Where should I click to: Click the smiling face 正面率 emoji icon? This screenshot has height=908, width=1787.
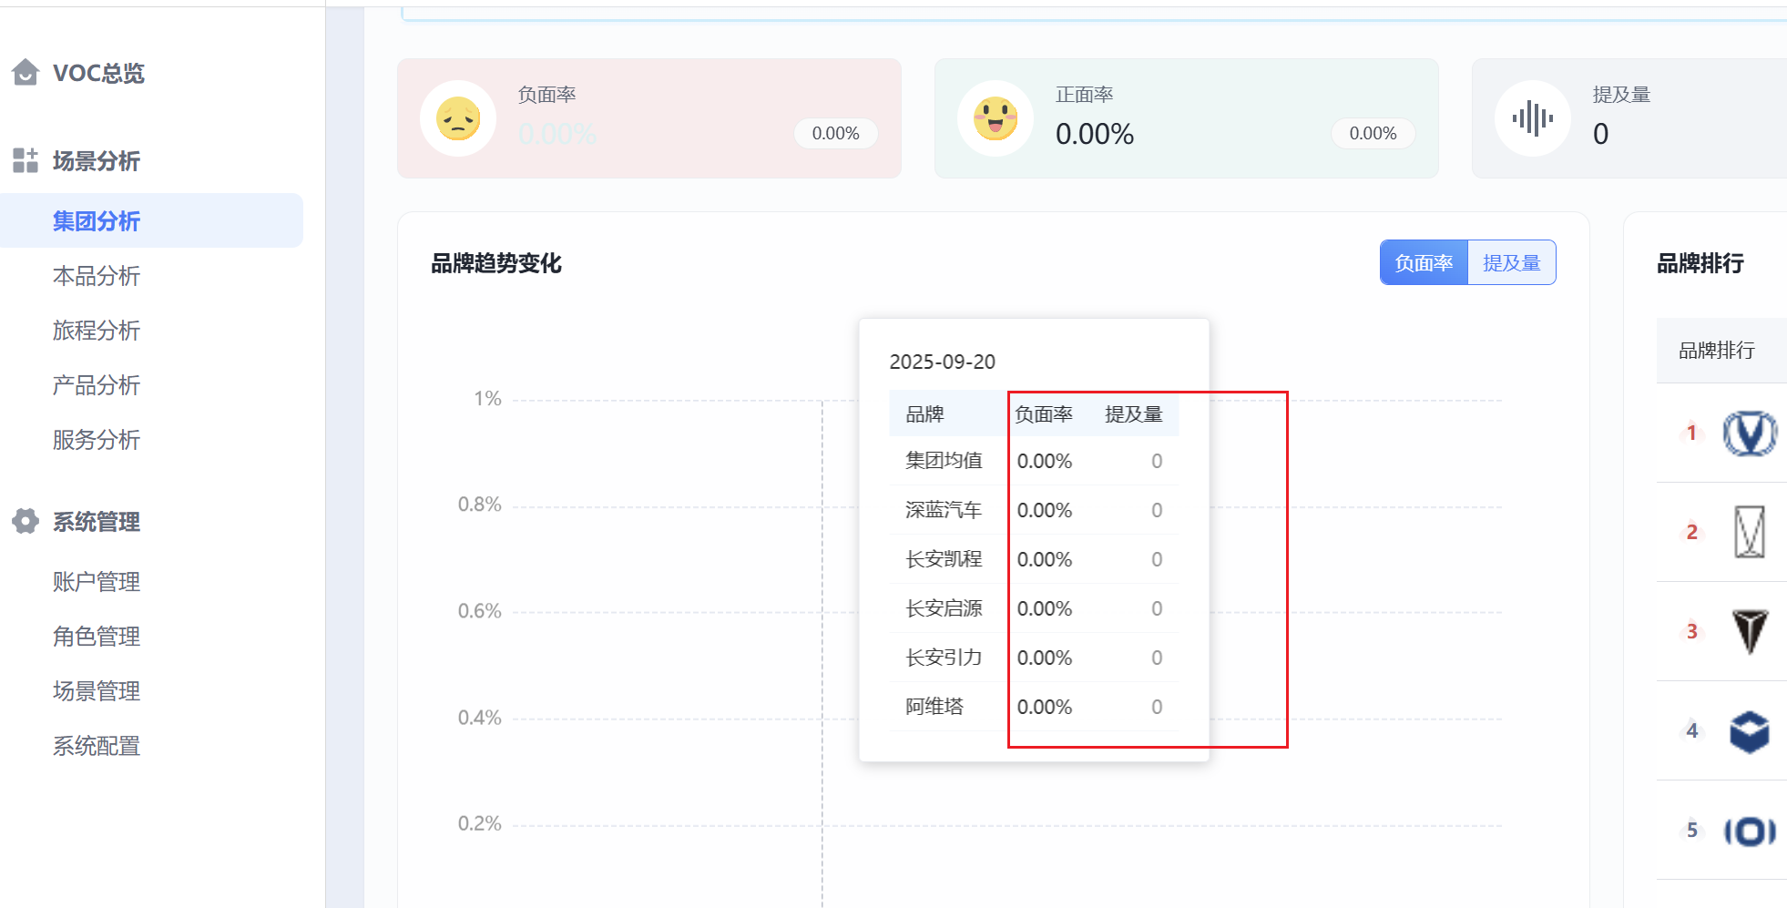tap(996, 118)
